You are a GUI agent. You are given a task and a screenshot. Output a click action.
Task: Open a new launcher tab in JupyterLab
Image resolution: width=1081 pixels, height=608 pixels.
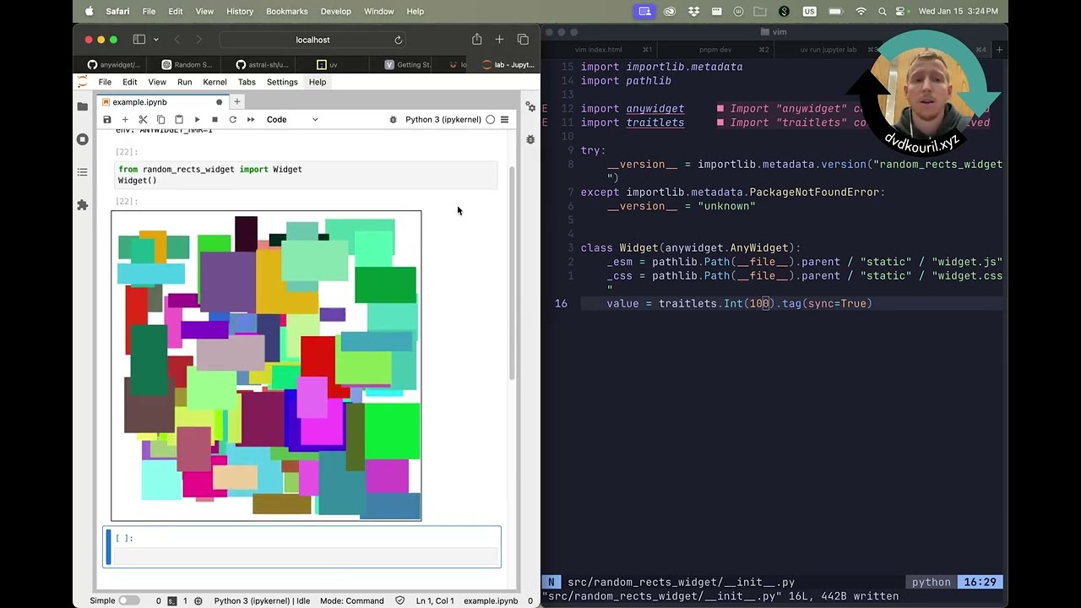tap(237, 102)
